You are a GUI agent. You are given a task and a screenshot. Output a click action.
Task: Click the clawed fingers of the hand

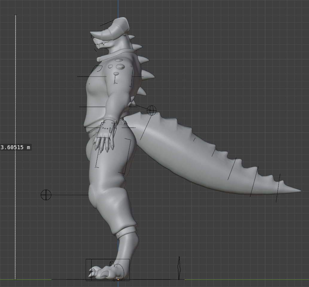[x=104, y=143]
